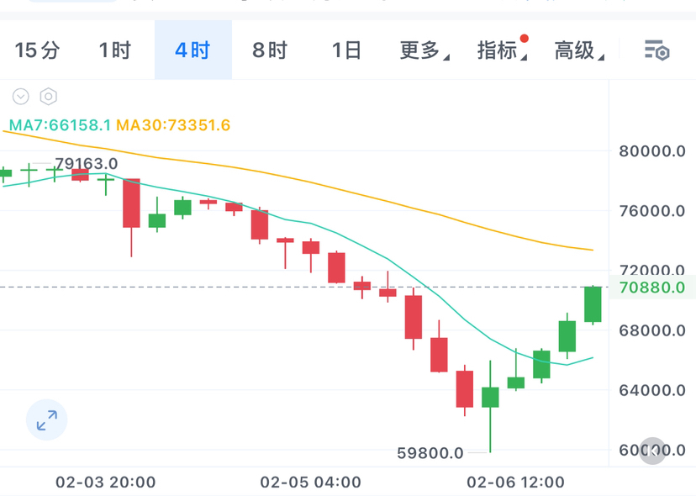The width and height of the screenshot is (696, 496).
Task: Click the 02-05 04:00 time axis label
Action: point(311,483)
